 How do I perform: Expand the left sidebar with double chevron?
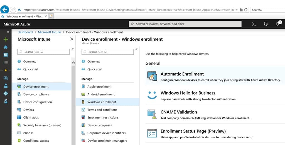pos(8,32)
